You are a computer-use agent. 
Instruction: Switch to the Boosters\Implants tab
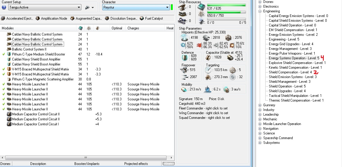coord(87,164)
